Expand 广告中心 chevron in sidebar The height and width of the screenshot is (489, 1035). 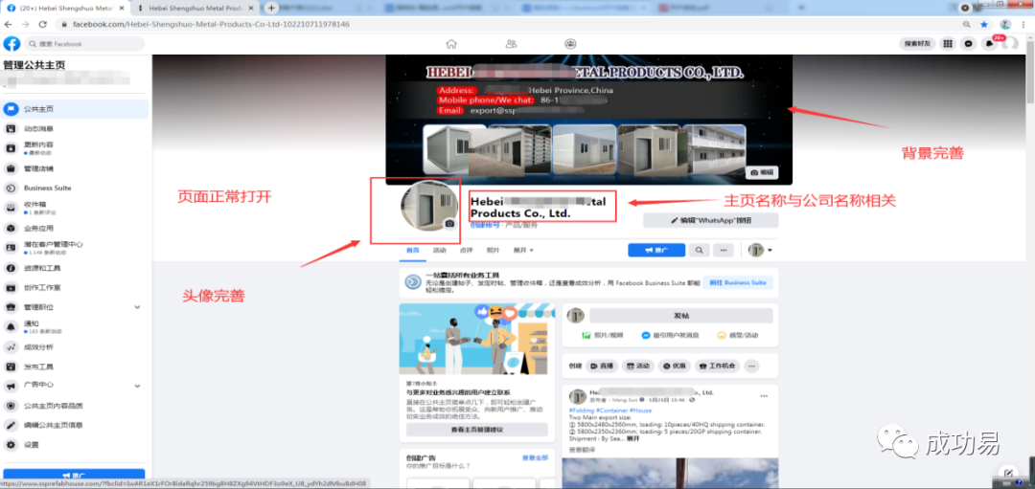point(137,386)
